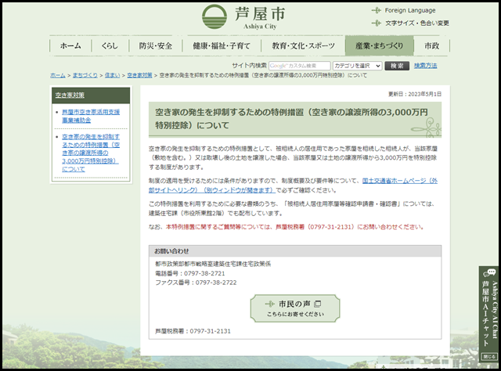Open the 芦屋市AIチャット chat panel
This screenshot has width=501, height=371.
[488, 314]
